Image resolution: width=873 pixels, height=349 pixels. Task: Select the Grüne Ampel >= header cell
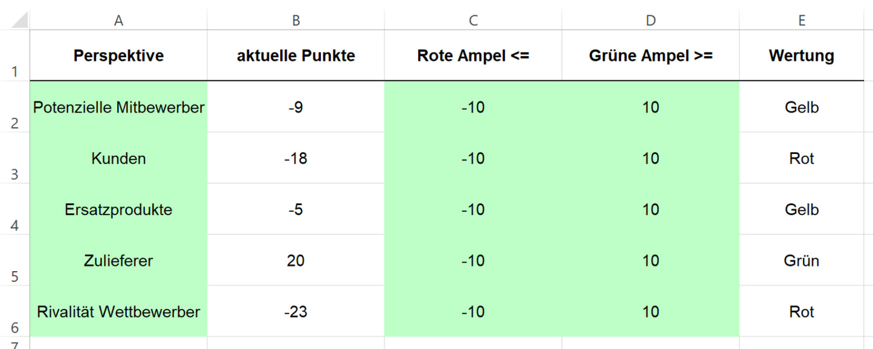(650, 56)
